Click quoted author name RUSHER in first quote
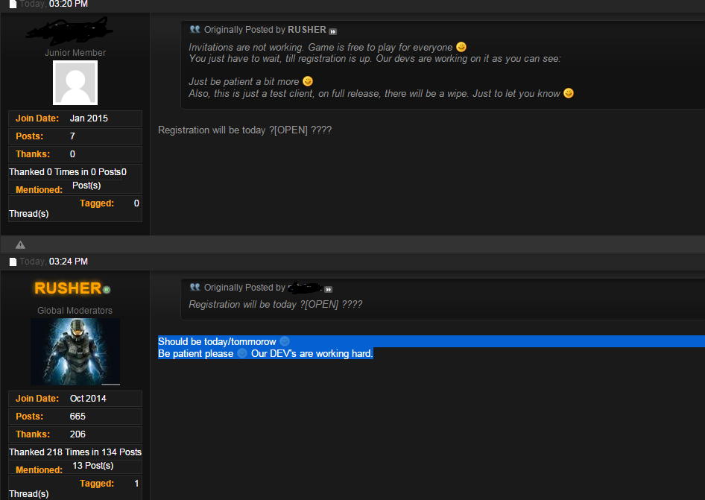Screen dimensions: 705x500 pyautogui.click(x=306, y=30)
